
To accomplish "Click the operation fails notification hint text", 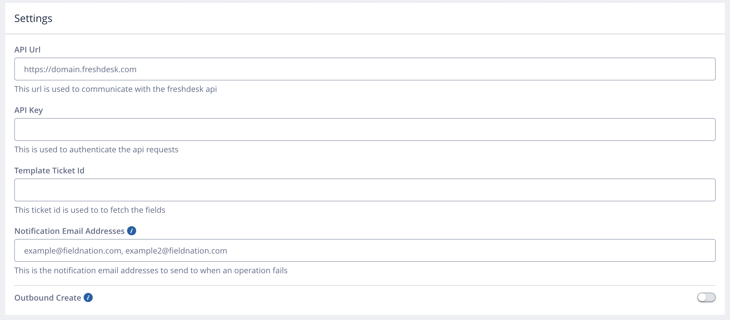I will coord(151,270).
